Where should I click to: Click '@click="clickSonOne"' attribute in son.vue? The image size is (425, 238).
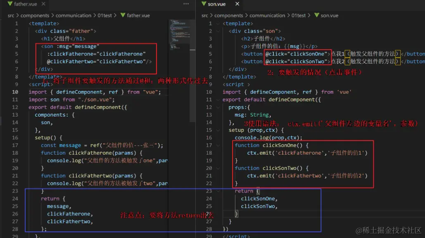point(297,54)
